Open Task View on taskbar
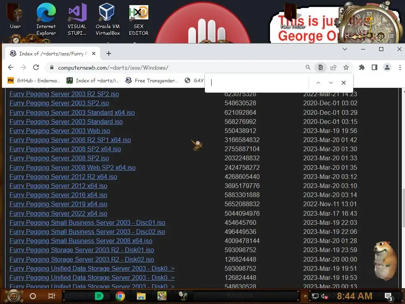The image size is (405, 304). 52,296
